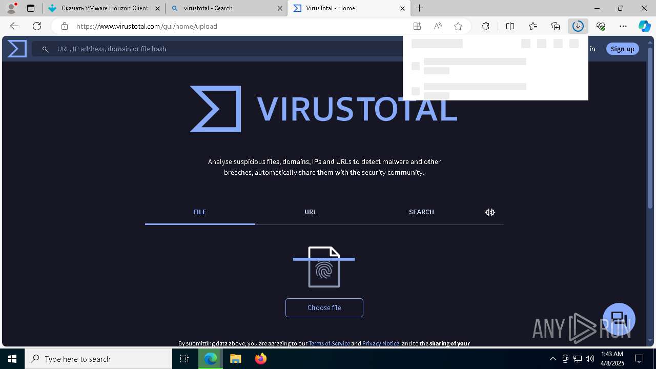Click the Choose file button
This screenshot has width=656, height=369.
[324, 307]
